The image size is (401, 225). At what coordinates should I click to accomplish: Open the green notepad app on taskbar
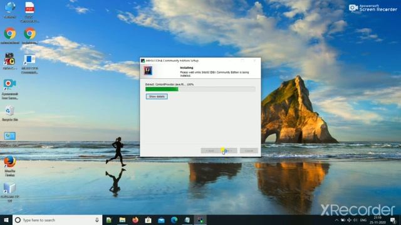[109, 220]
